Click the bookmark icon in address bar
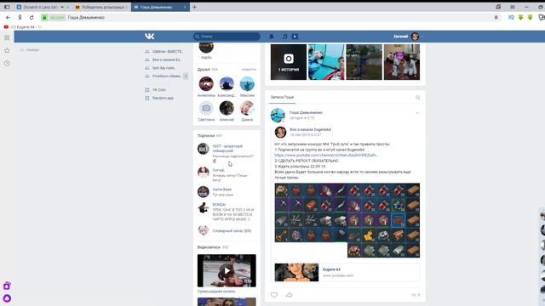Screen dimensions: 545x306 pos(496,17)
